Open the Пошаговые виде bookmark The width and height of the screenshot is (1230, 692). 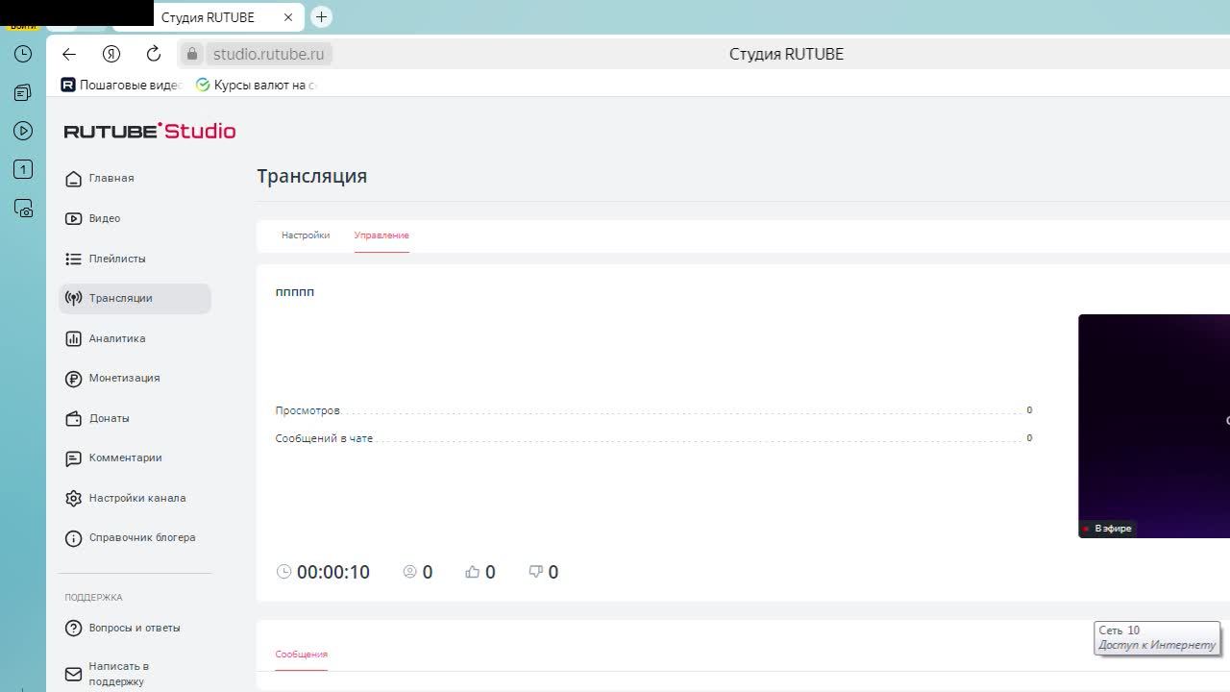coord(121,85)
